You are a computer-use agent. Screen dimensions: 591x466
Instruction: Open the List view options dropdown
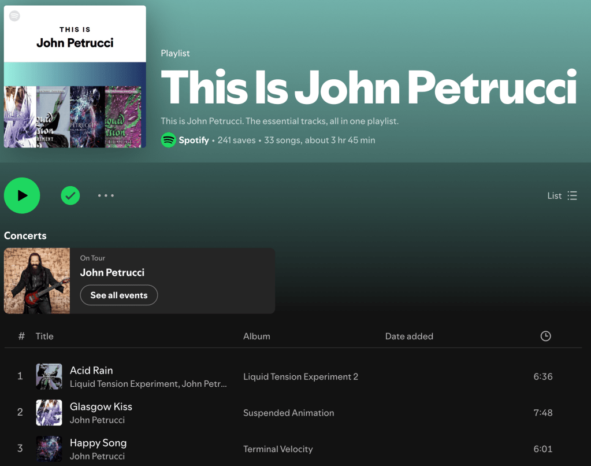(562, 196)
